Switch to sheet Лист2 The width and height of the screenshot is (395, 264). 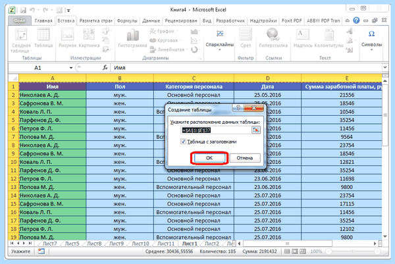[x=211, y=244]
